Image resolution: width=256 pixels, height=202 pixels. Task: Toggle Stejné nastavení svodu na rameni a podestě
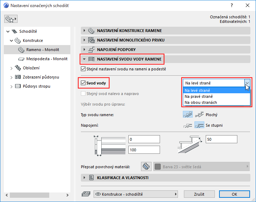pyautogui.click(x=83, y=69)
